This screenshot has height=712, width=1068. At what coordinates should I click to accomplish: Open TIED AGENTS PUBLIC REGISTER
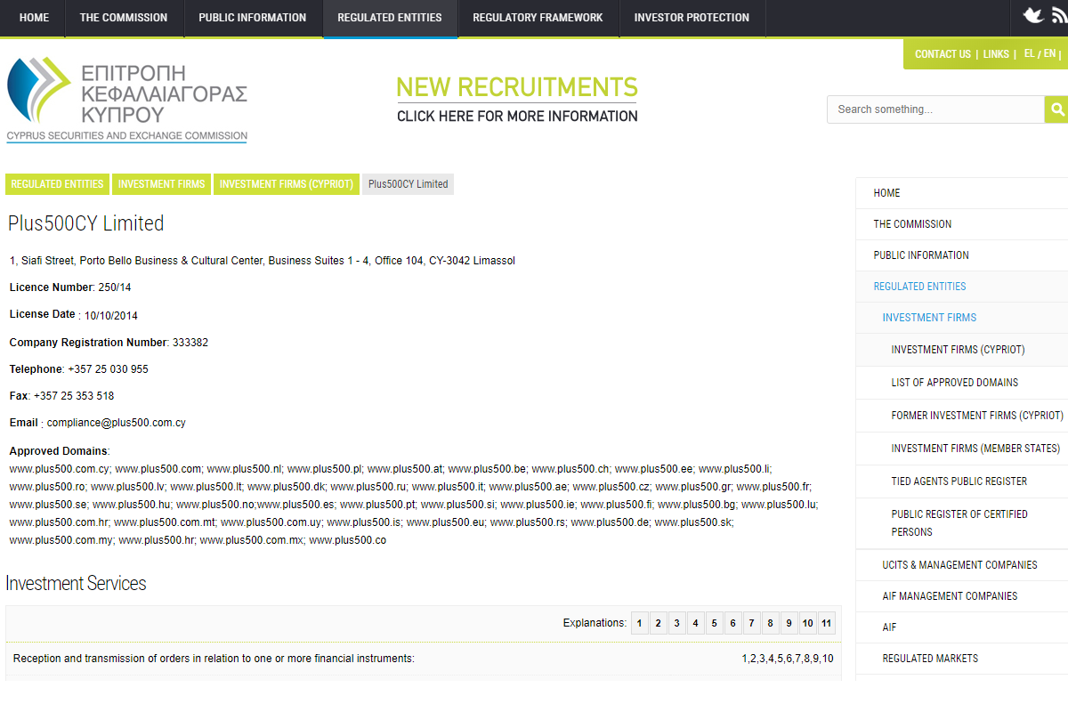pos(962,481)
